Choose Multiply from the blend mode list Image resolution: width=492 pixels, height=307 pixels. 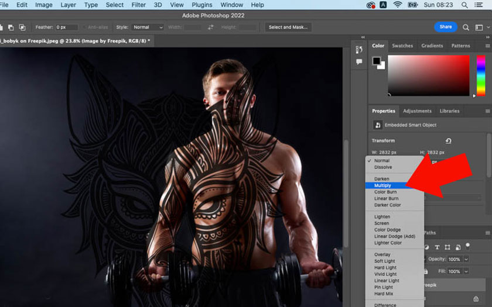382,185
